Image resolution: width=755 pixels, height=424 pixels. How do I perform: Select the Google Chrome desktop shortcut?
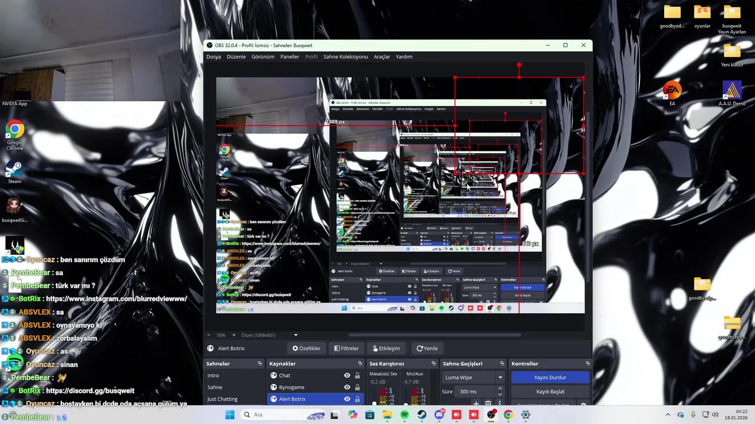[15, 135]
